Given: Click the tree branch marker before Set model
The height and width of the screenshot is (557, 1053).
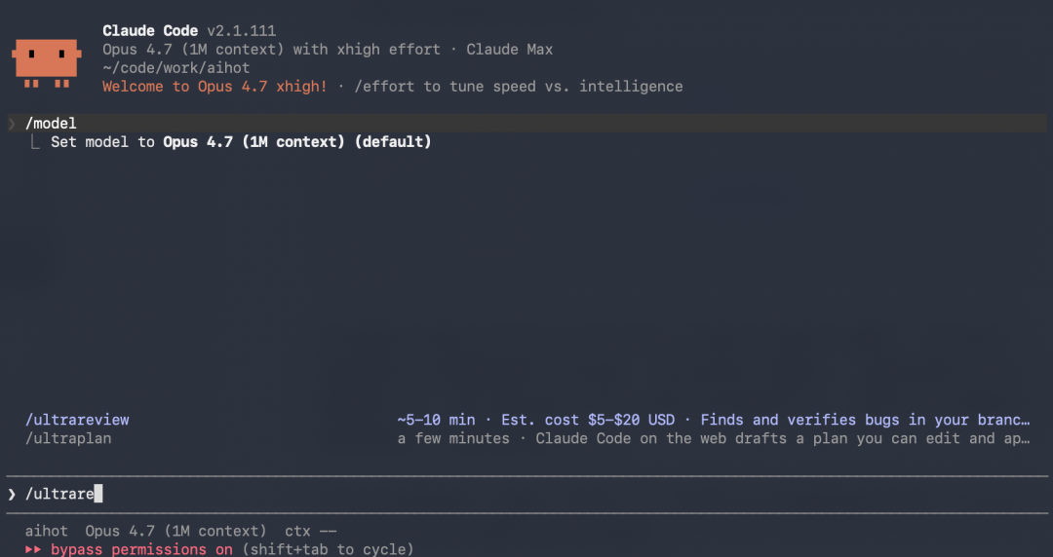Looking at the screenshot, I should [x=36, y=142].
